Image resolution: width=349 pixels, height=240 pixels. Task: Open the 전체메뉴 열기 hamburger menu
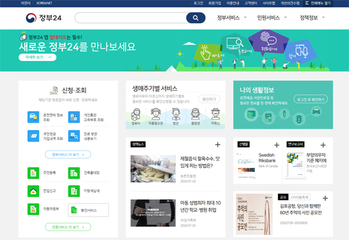tap(318, 3)
